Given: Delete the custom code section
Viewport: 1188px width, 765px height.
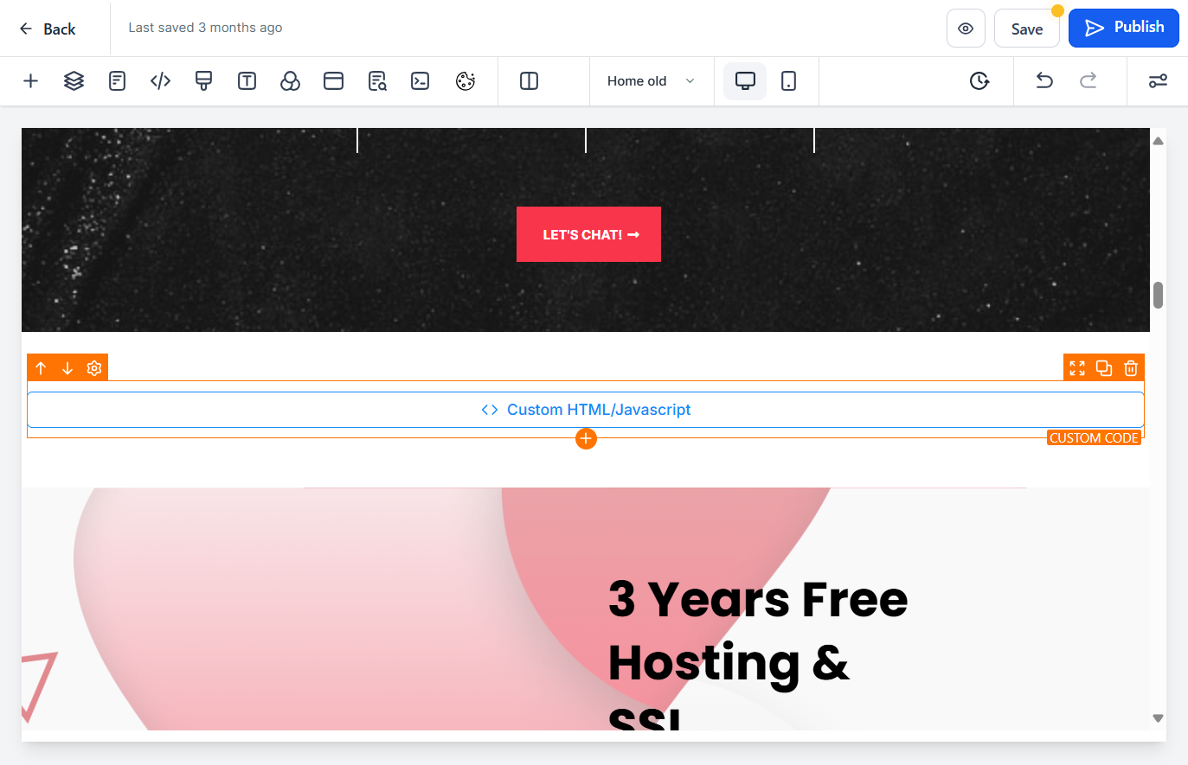Looking at the screenshot, I should [x=1130, y=368].
